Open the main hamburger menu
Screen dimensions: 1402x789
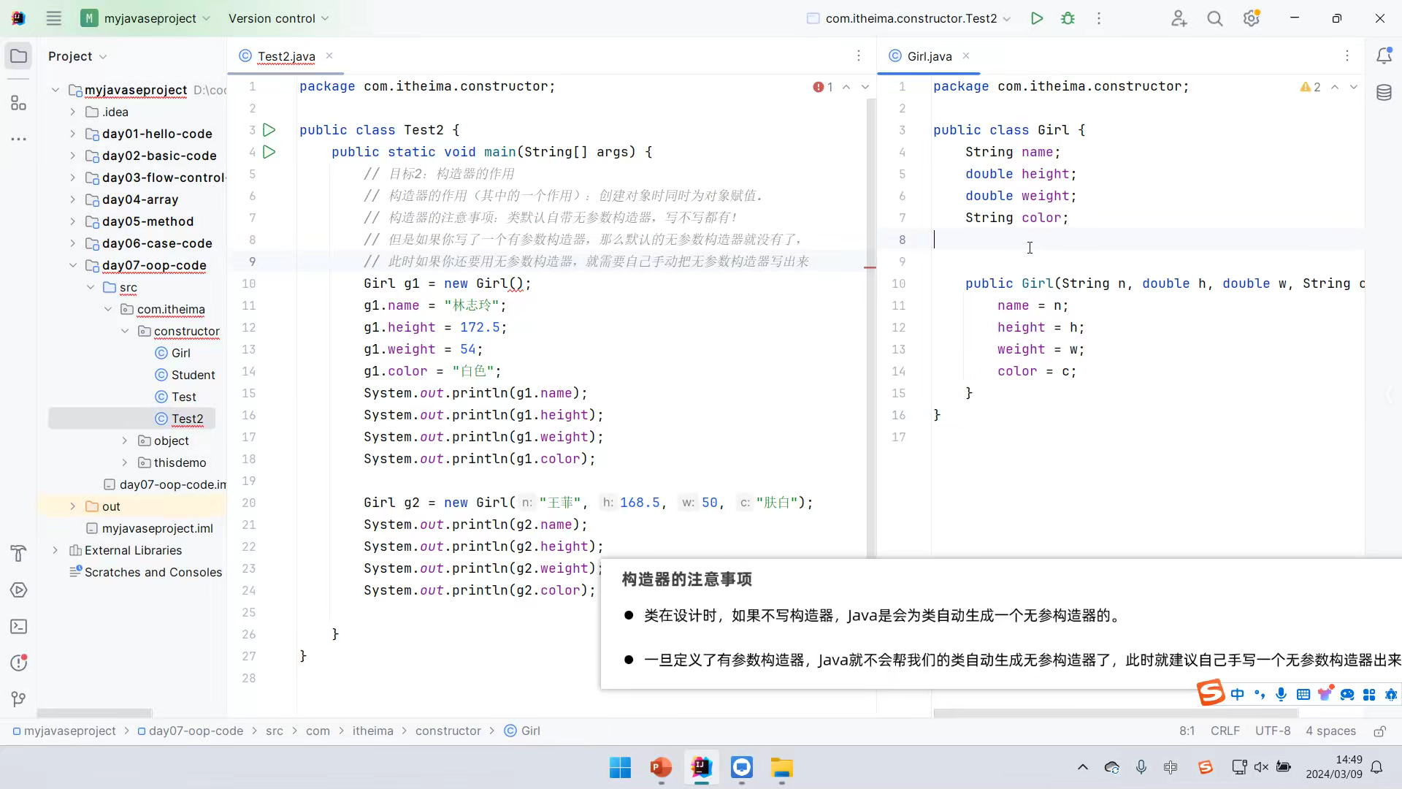tap(53, 19)
